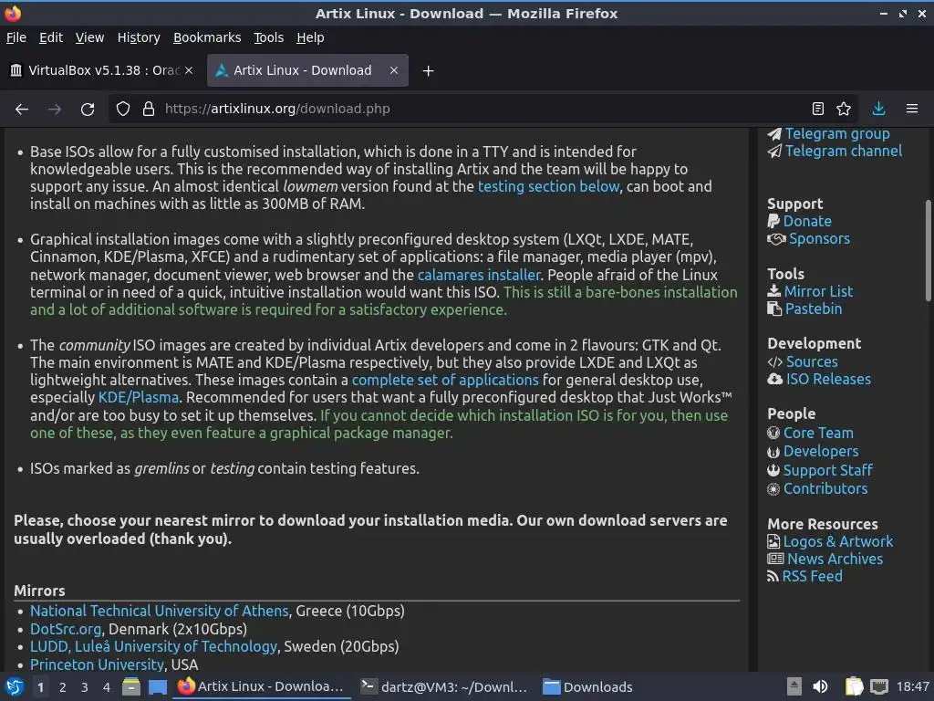Viewport: 934px width, 701px height.
Task: Open the File menu
Action: [16, 37]
